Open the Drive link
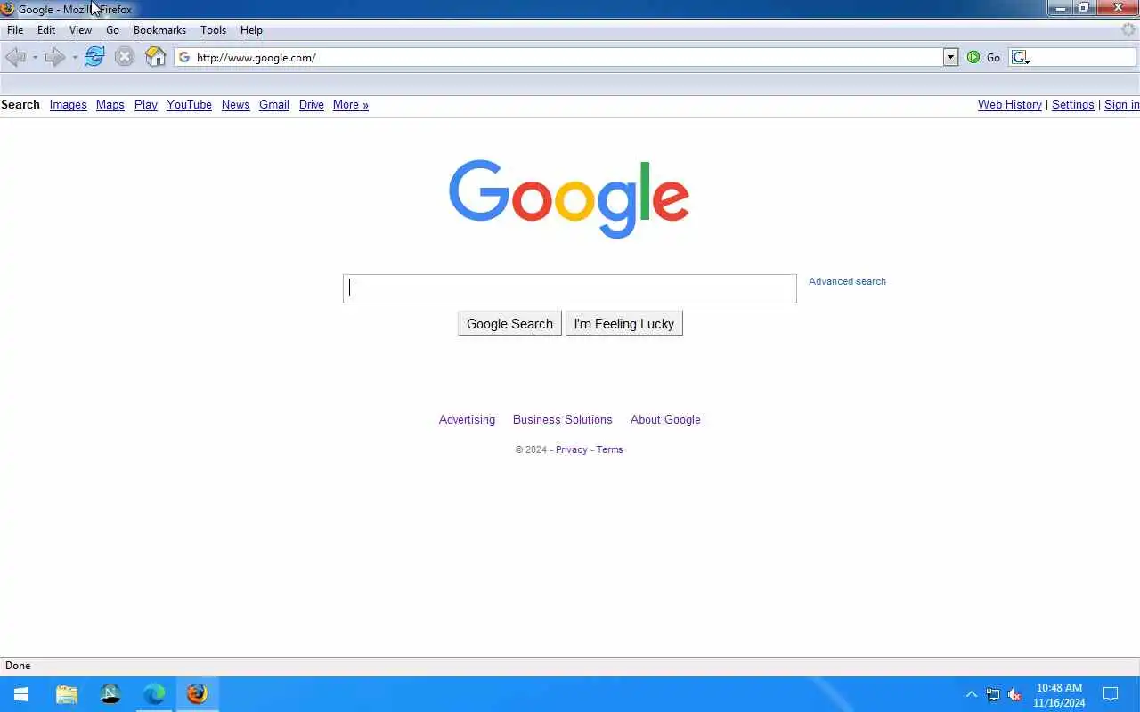 [311, 104]
